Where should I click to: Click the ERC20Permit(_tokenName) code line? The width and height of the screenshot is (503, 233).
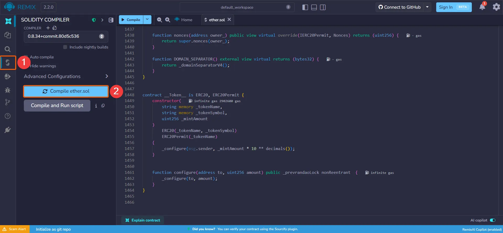click(x=189, y=137)
